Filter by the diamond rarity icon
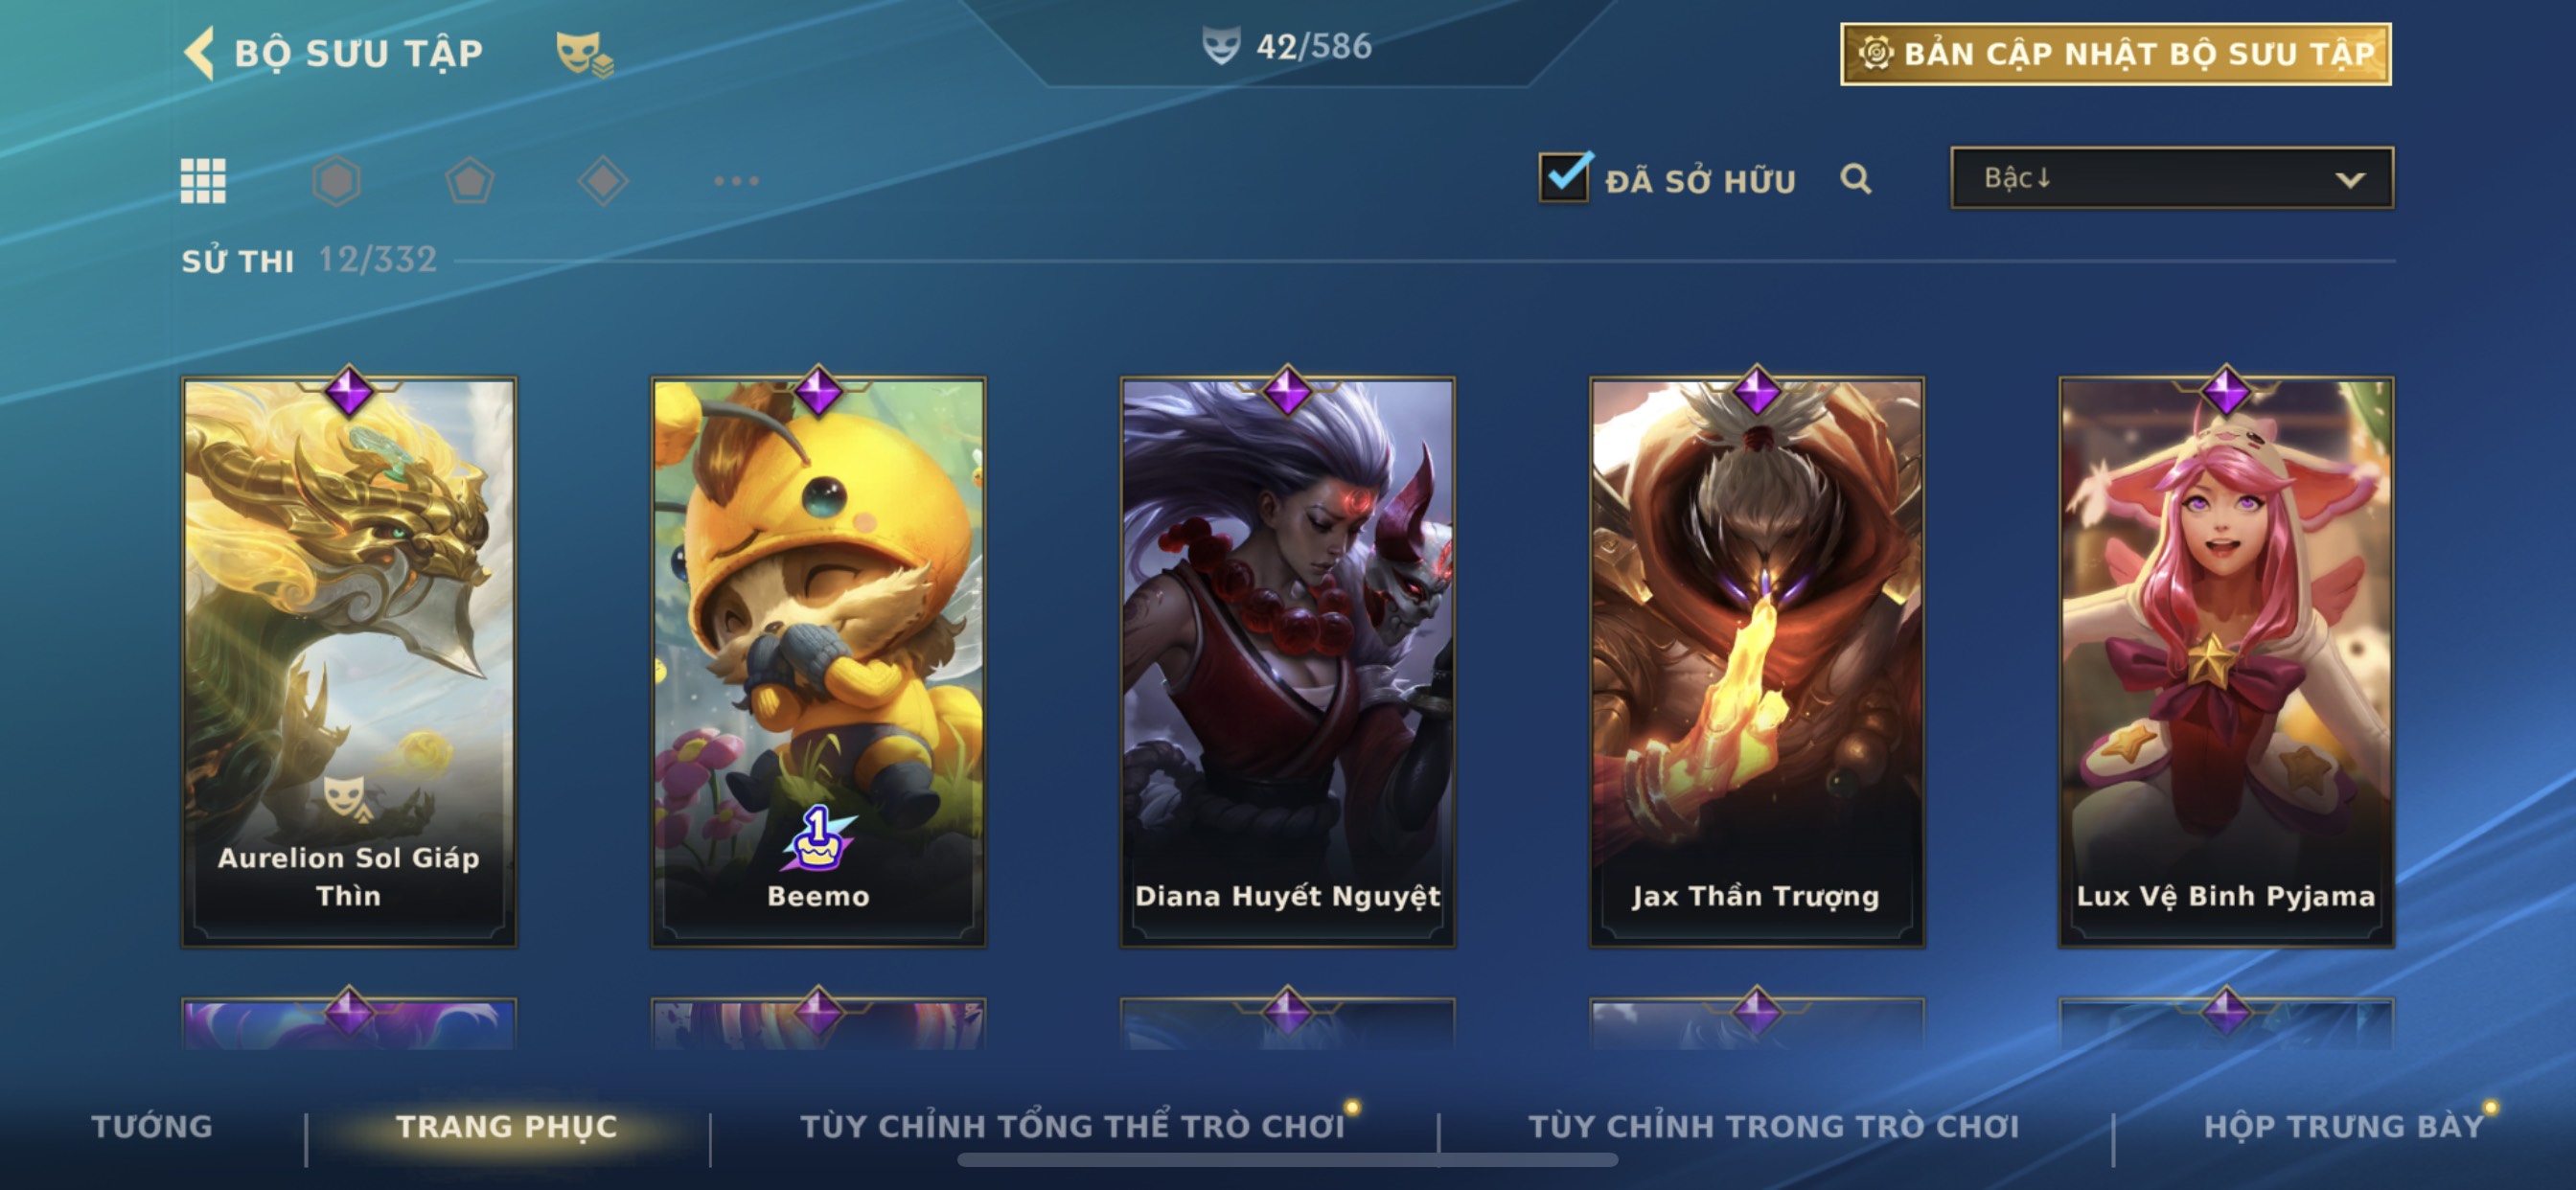This screenshot has width=2576, height=1190. (x=603, y=181)
